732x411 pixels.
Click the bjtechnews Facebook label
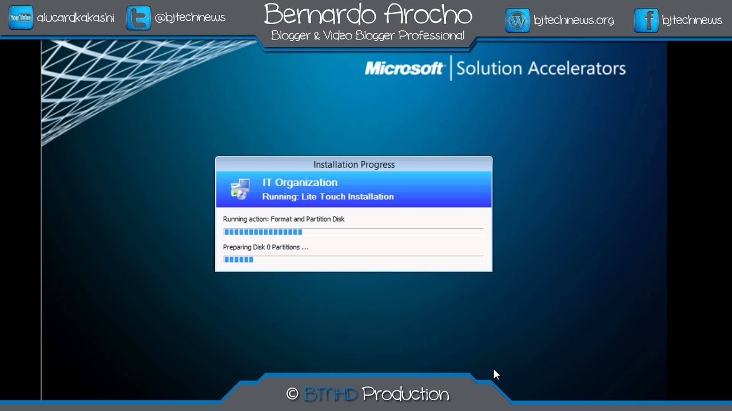[x=692, y=21]
